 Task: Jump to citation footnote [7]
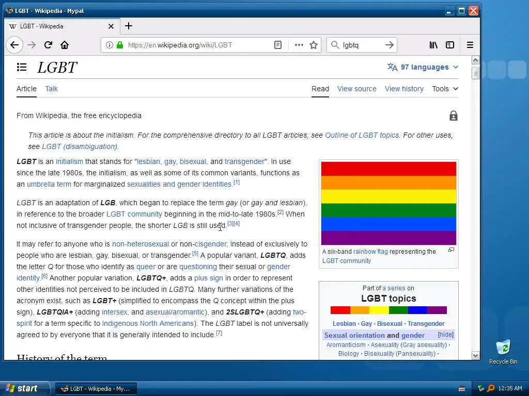coord(219,333)
